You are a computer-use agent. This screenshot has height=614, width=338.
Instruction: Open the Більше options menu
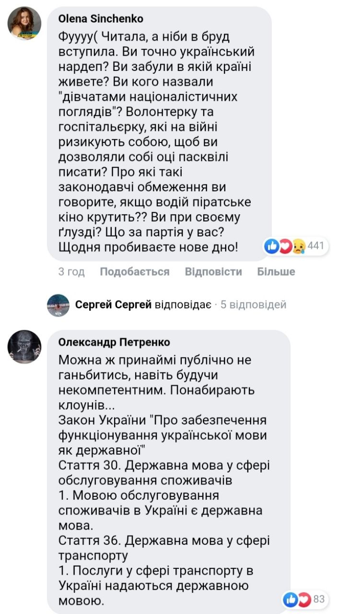click(x=276, y=272)
